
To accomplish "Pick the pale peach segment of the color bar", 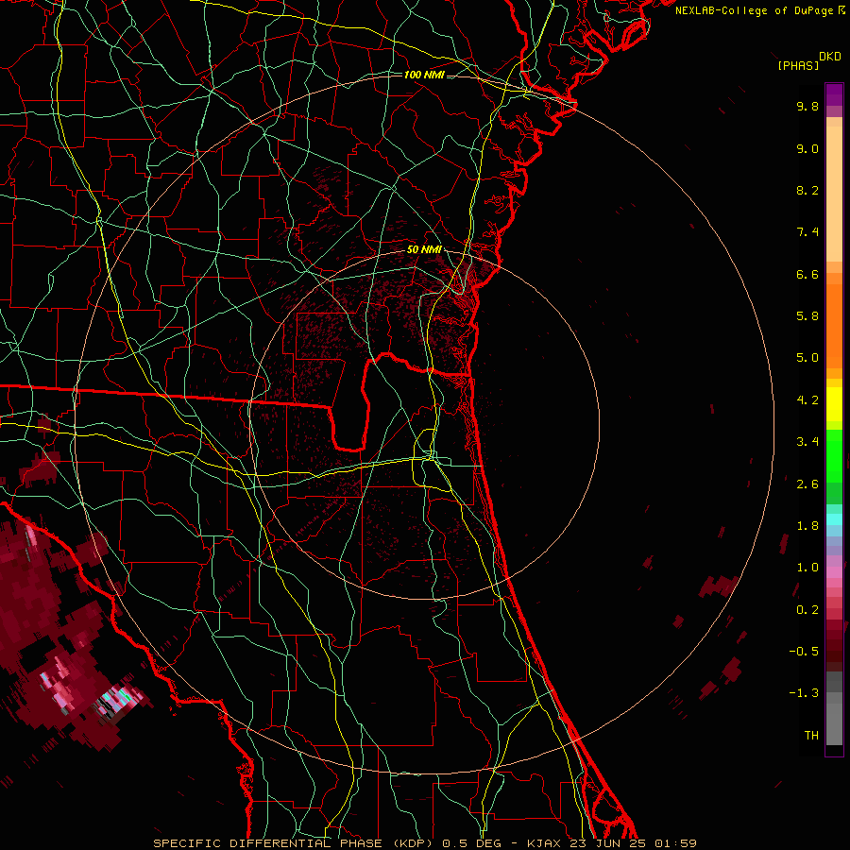I will click(x=834, y=194).
